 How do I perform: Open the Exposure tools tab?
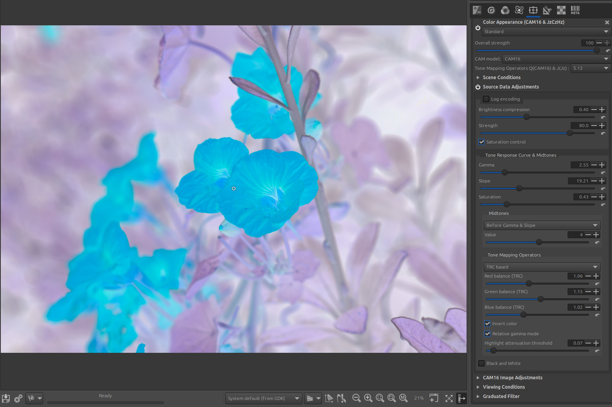477,10
